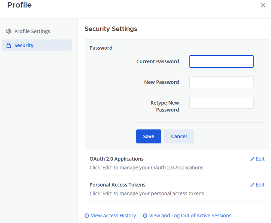Cancel the password change
The width and height of the screenshot is (271, 223).
(179, 136)
